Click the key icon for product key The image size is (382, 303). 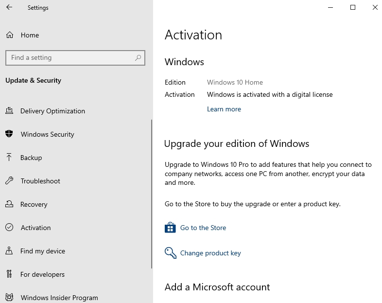[170, 253]
